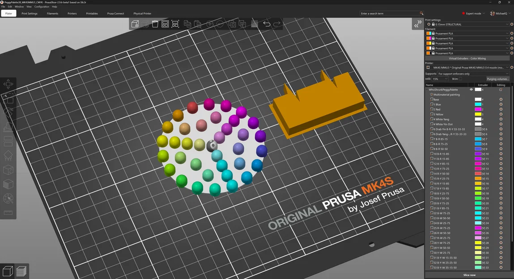Click editing icon for 9 B-R 50-50 row

501,149
